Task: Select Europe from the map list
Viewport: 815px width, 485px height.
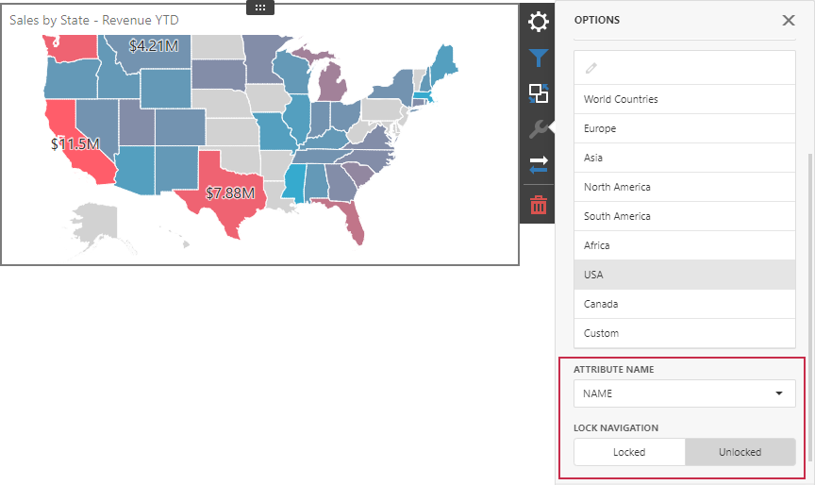Action: tap(685, 128)
